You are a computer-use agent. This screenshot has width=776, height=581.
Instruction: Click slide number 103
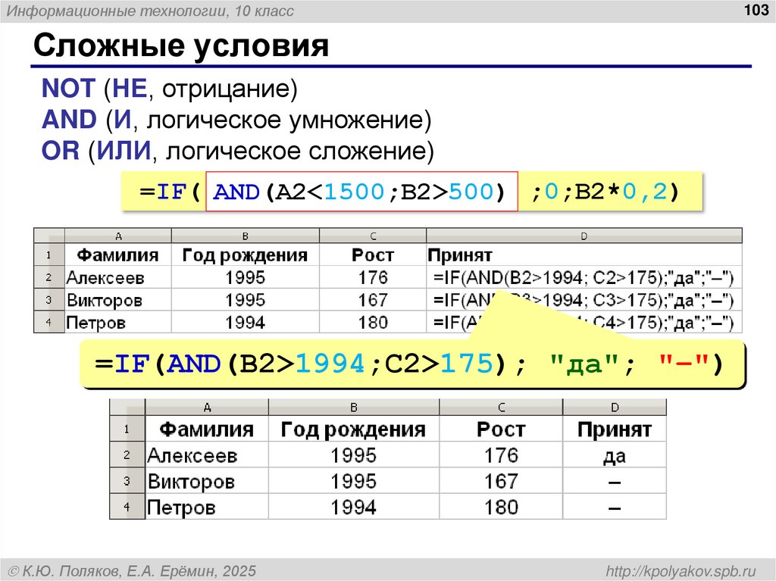[756, 10]
